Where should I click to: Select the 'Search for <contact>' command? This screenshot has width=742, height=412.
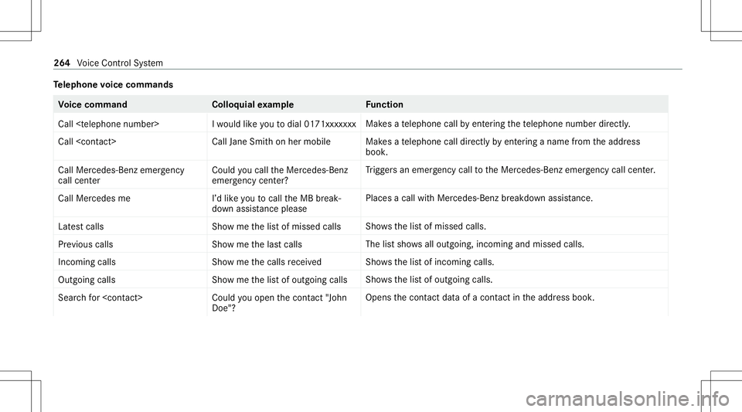tap(100, 298)
